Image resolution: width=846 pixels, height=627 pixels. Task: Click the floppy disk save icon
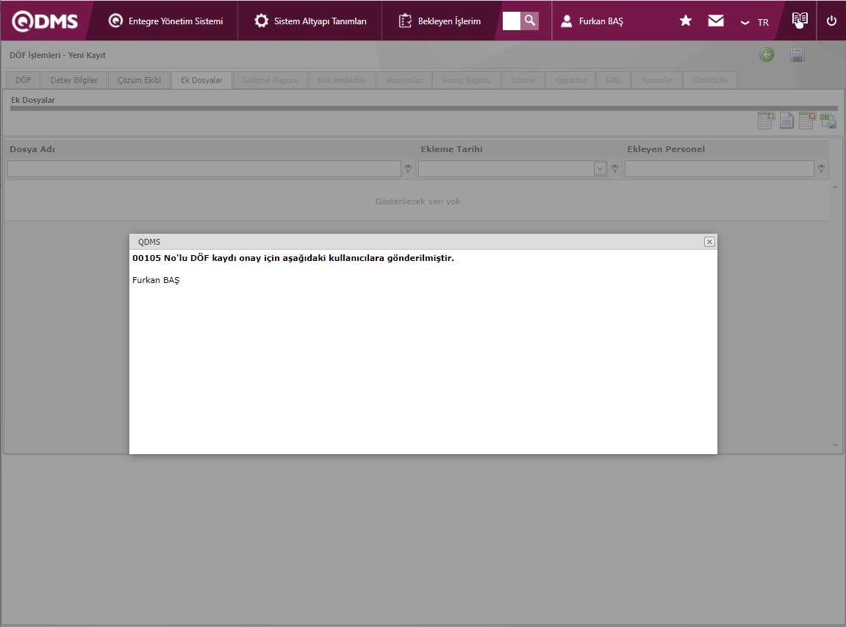pyautogui.click(x=797, y=55)
